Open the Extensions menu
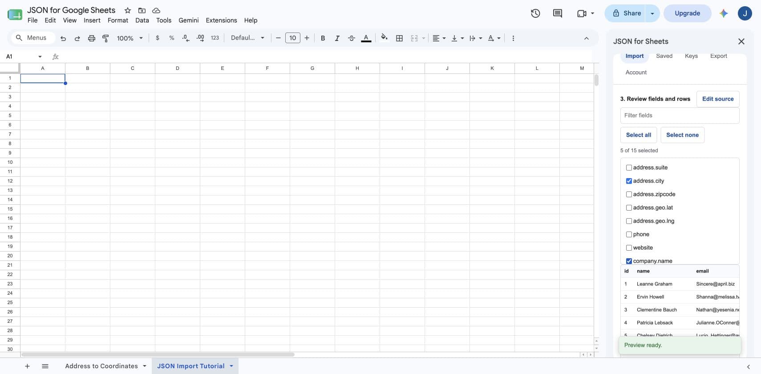The height and width of the screenshot is (374, 761). pyautogui.click(x=221, y=20)
